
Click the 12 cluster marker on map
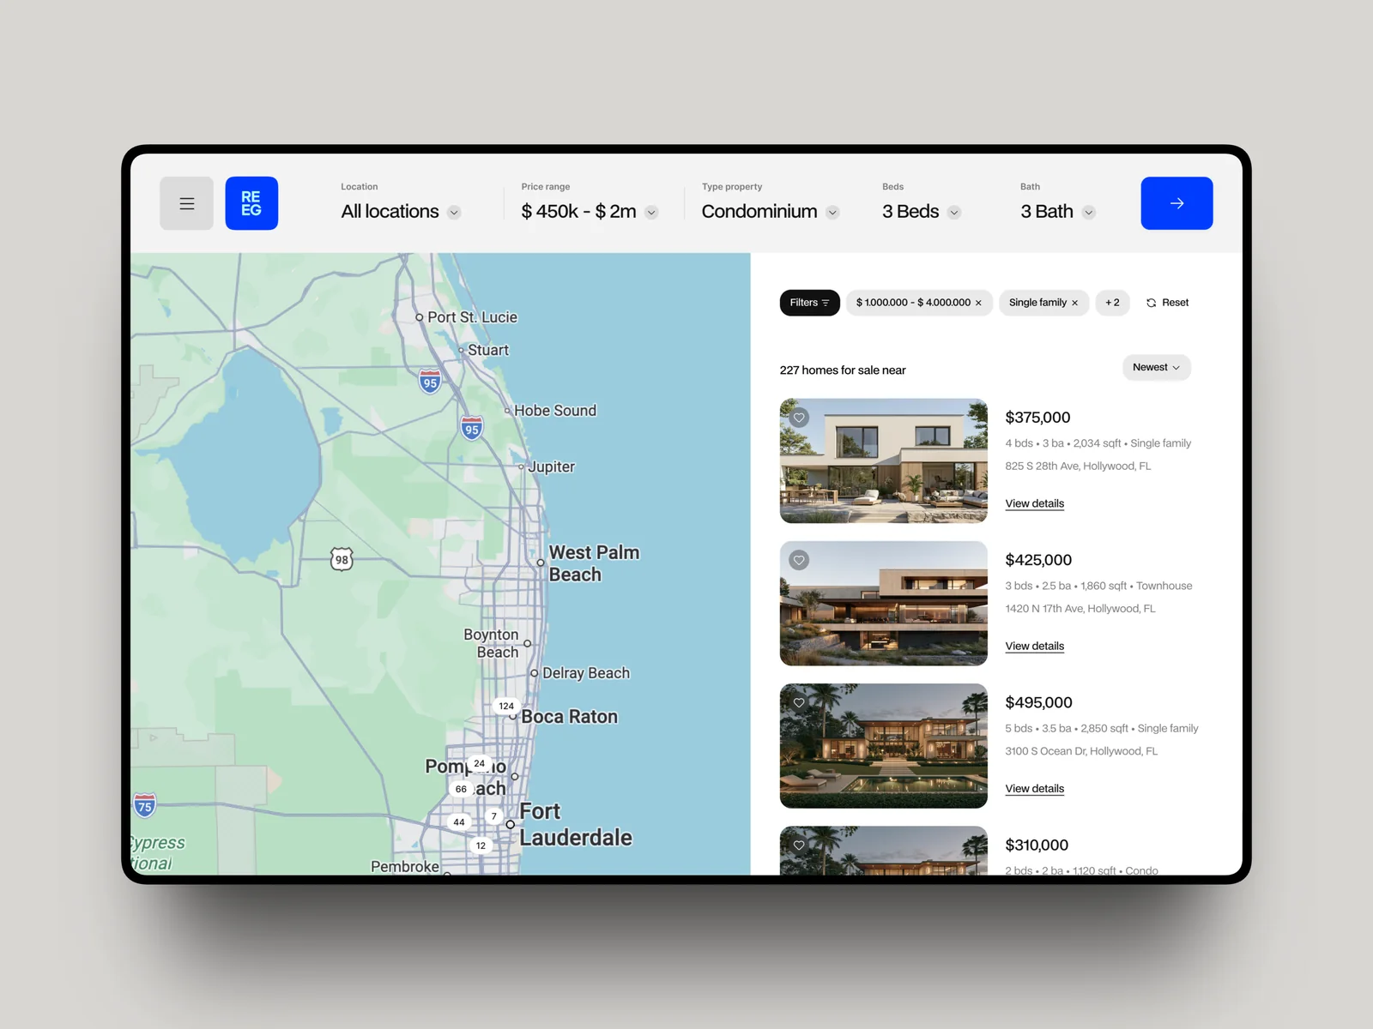[x=481, y=845]
